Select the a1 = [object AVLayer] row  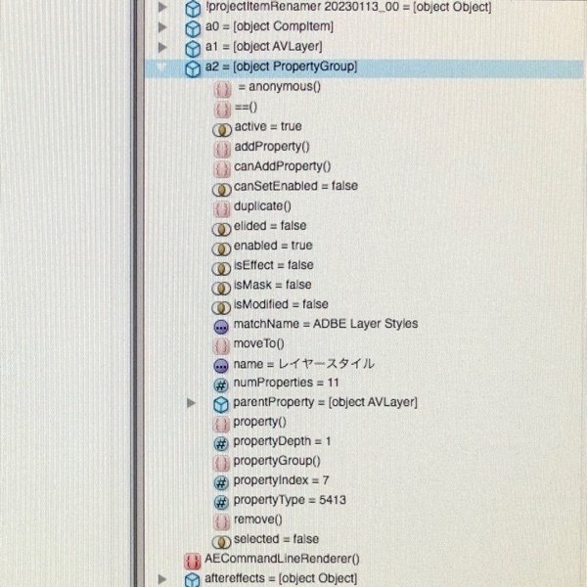coord(263,47)
